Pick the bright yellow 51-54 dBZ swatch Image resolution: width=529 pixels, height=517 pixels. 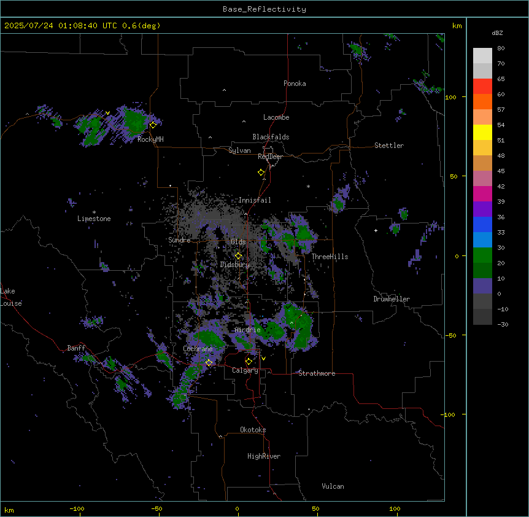[482, 132]
